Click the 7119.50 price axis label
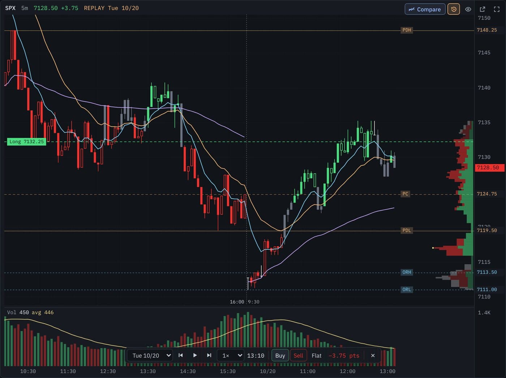This screenshot has width=506, height=378. (487, 230)
